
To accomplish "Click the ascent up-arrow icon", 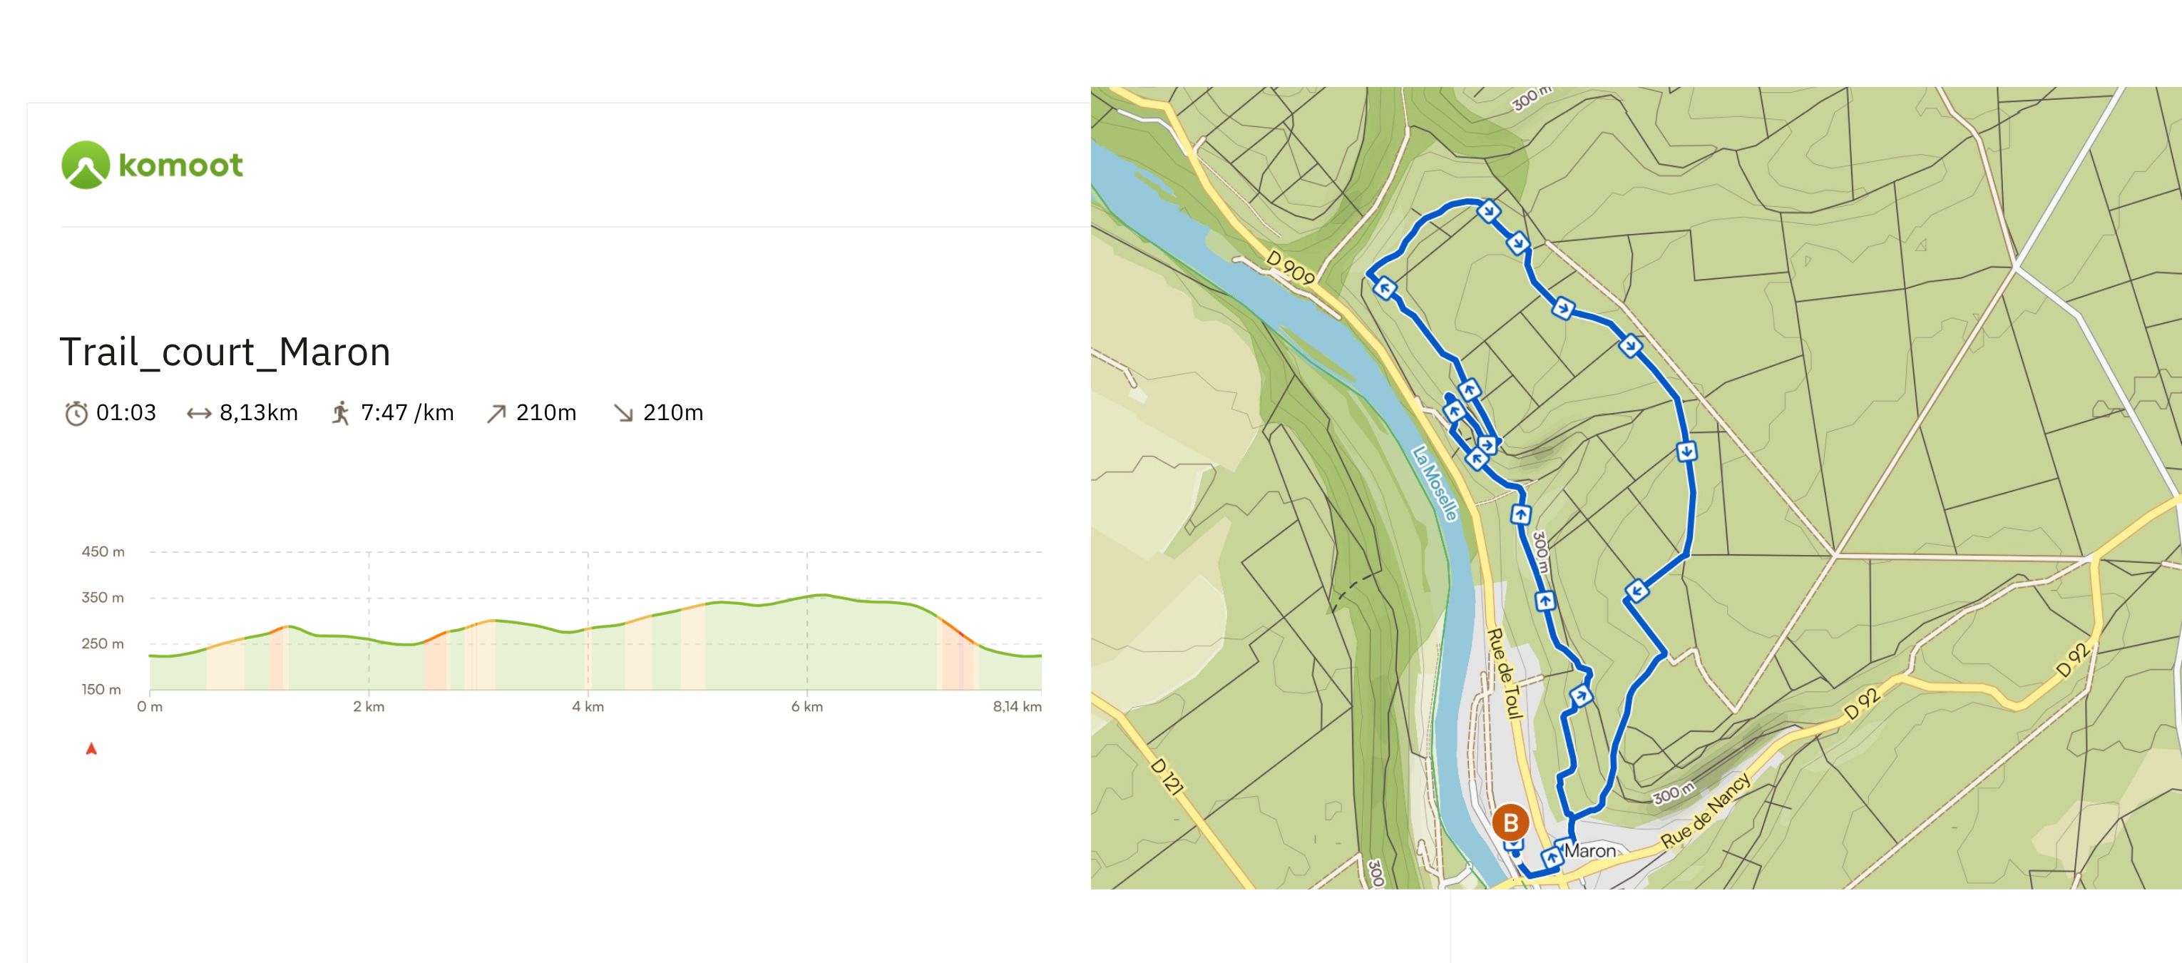I will pos(496,413).
